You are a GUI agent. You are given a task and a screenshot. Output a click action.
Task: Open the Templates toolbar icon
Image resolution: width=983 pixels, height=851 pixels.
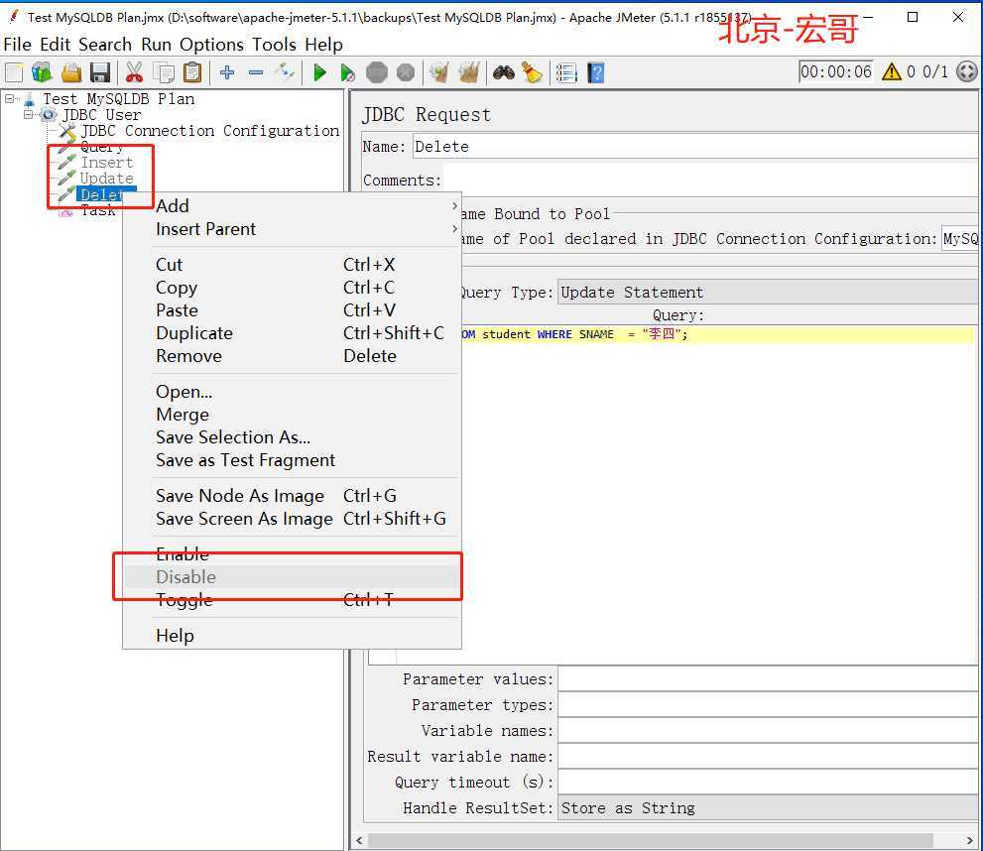click(42, 72)
